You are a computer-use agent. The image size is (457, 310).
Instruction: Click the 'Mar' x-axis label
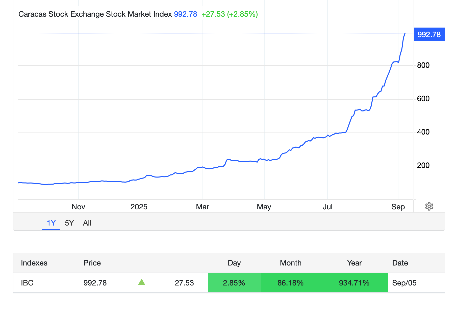point(202,207)
